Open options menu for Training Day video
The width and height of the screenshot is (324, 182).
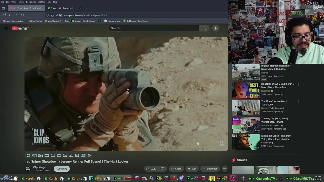click(298, 119)
